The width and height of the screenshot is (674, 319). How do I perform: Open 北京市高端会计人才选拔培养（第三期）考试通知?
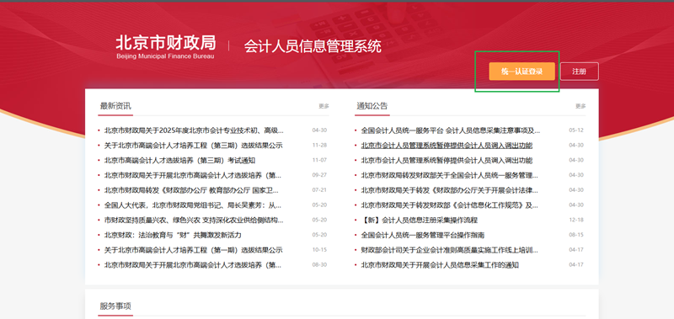tap(179, 160)
